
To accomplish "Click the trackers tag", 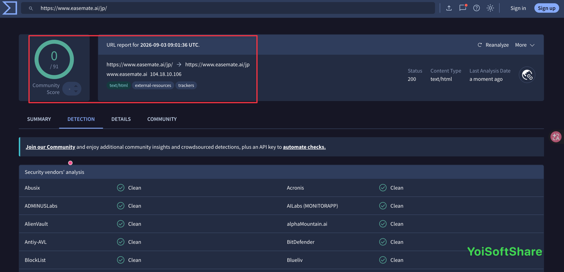I will tap(186, 85).
